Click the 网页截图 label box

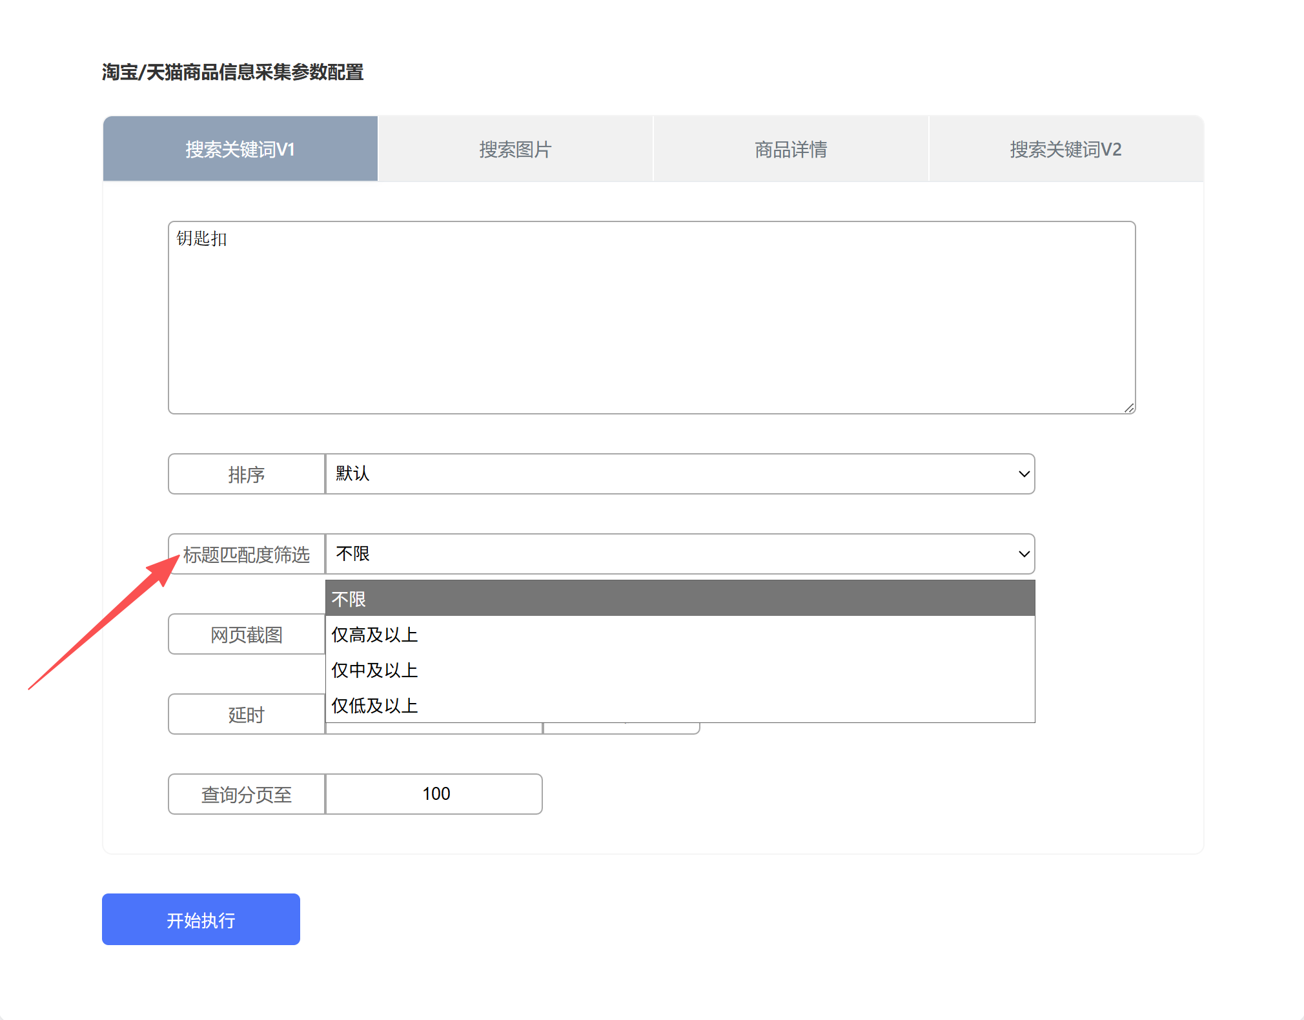tap(247, 635)
